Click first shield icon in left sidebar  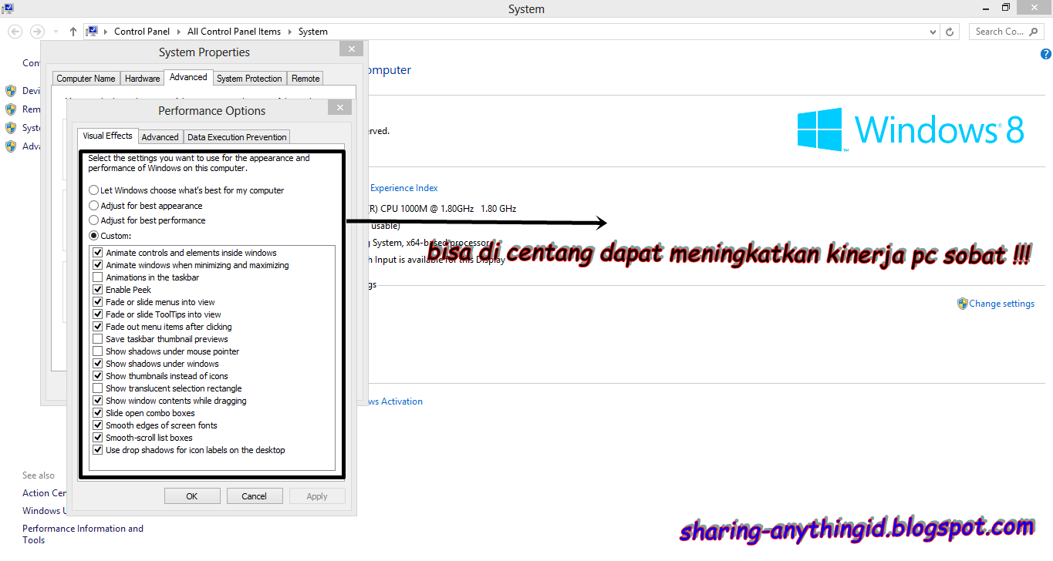click(x=11, y=91)
